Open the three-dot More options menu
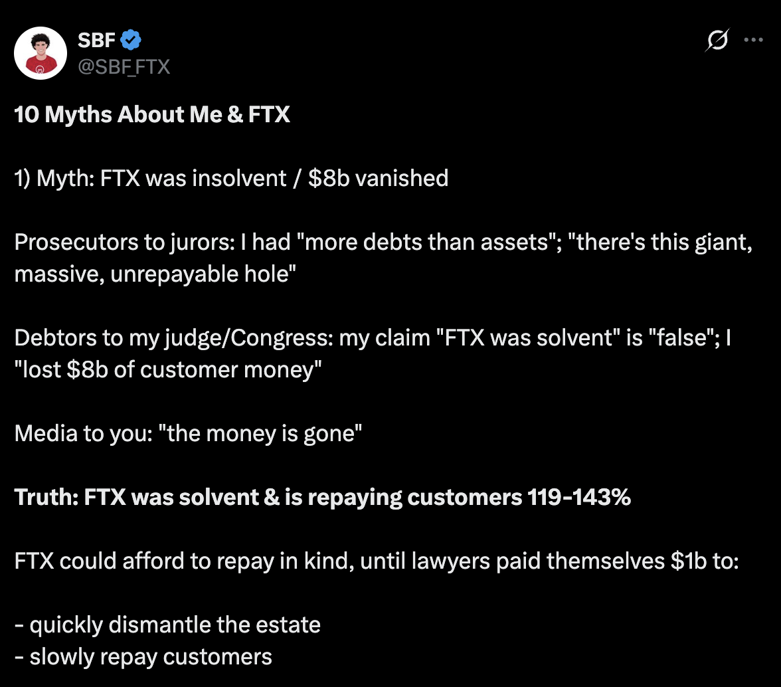This screenshot has height=687, width=781. 753,40
